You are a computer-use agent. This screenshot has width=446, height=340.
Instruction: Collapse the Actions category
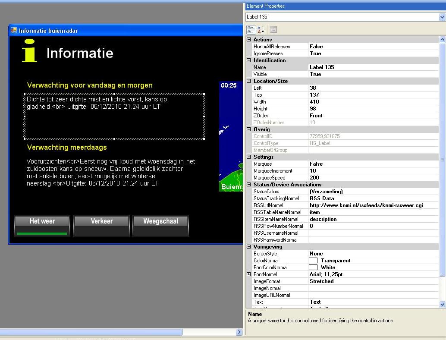(x=249, y=40)
